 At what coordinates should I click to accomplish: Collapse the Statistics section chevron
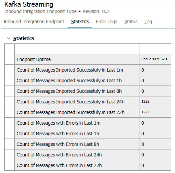point(9,38)
